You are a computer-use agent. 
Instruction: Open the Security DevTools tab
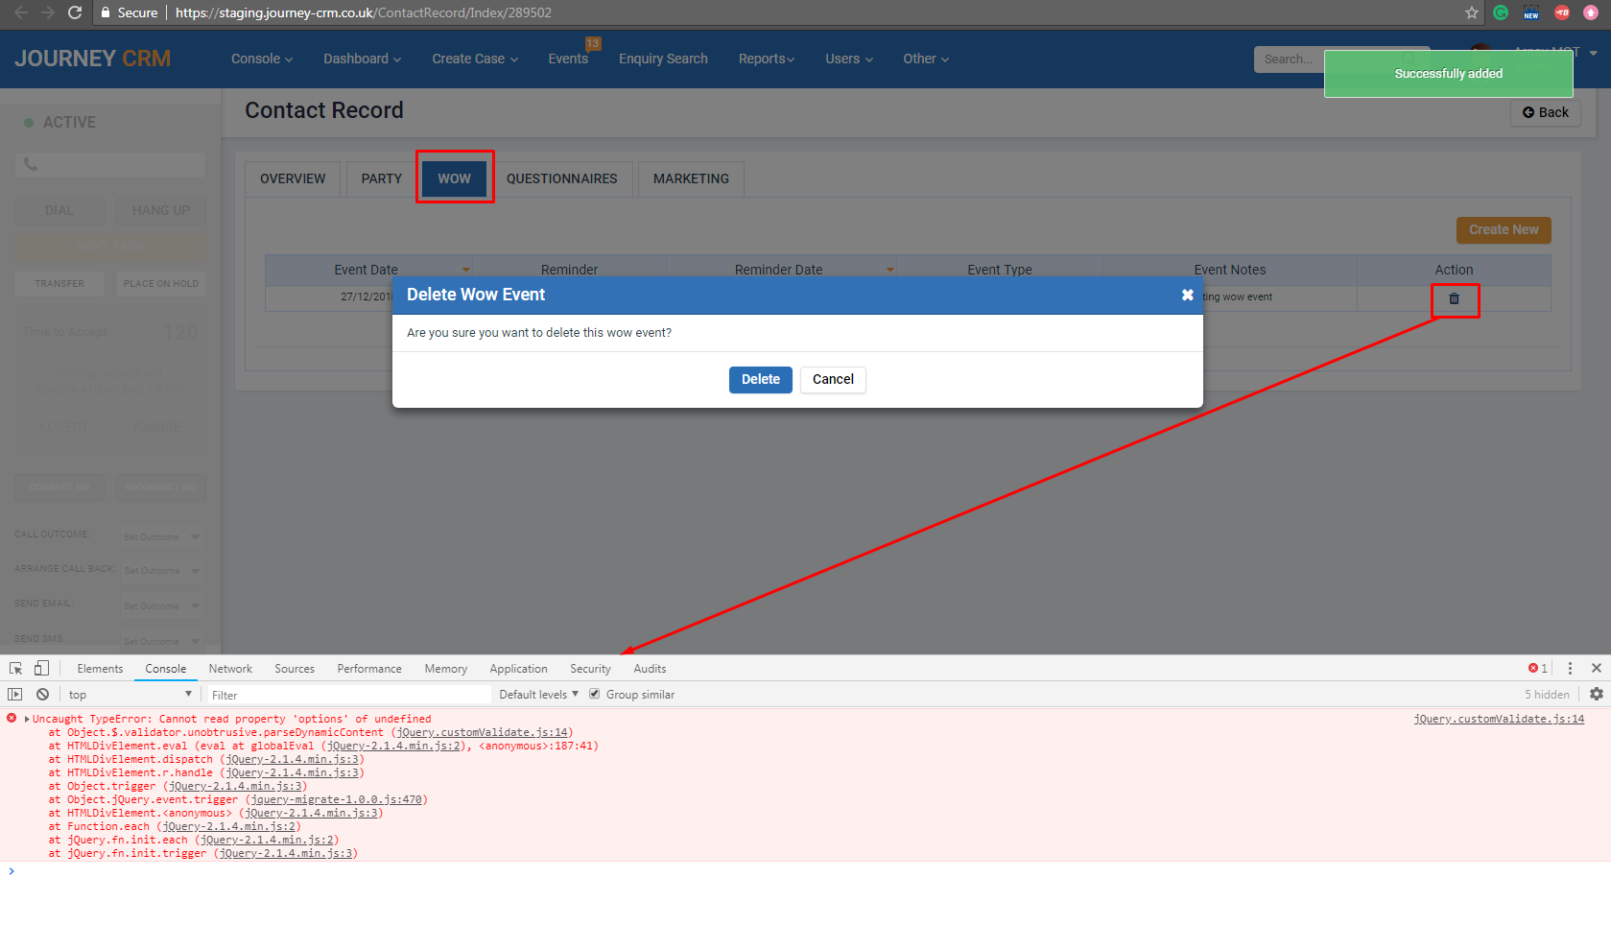pos(590,669)
